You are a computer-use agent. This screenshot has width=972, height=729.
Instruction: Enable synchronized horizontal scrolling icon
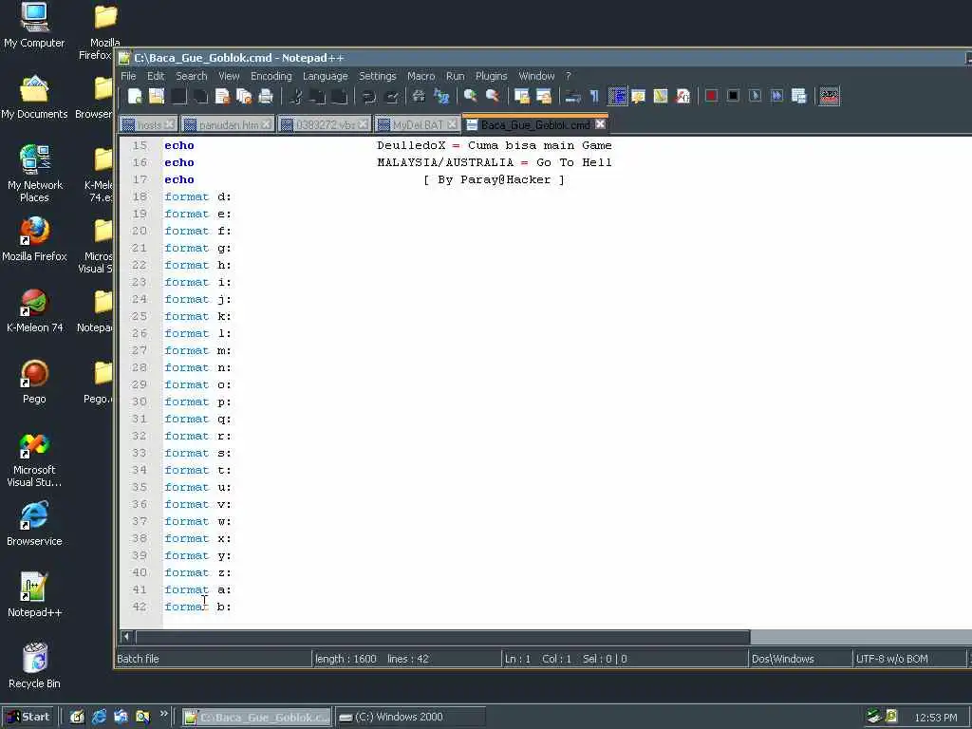(x=544, y=96)
